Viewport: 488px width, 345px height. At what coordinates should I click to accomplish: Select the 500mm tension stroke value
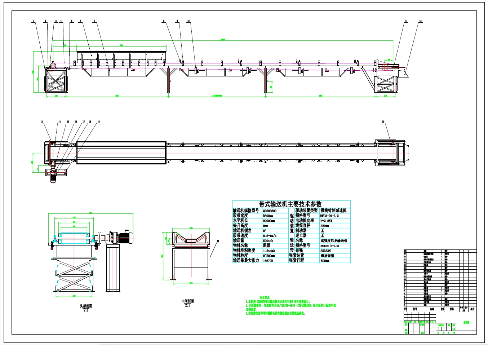point(325,261)
